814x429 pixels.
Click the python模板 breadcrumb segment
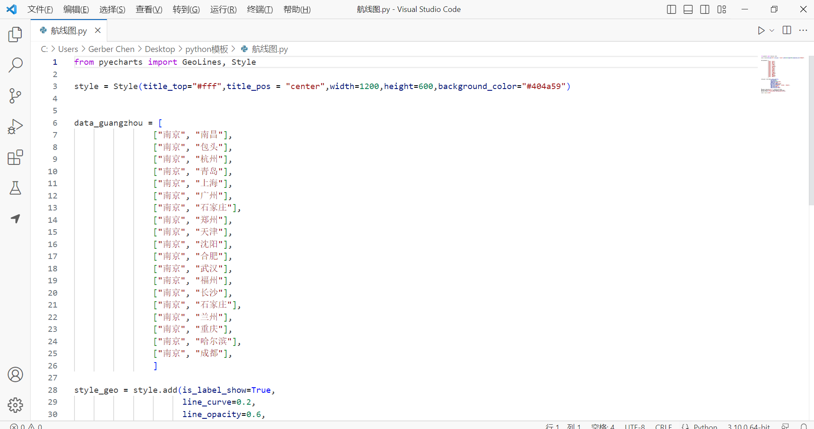[x=207, y=49]
